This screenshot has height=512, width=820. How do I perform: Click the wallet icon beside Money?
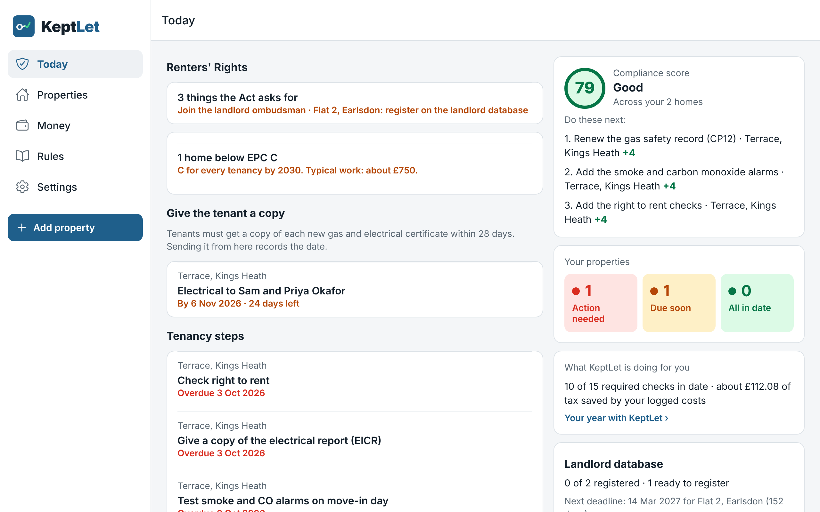22,125
